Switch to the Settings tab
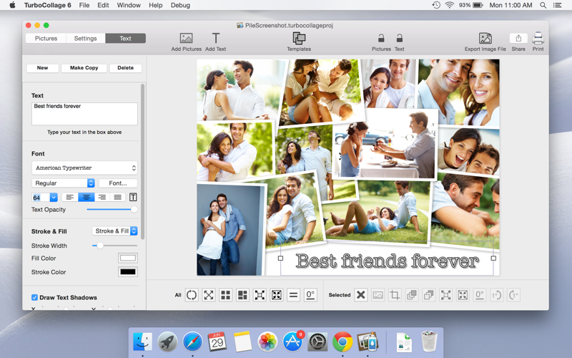Viewport: 572px width, 358px height. [85, 39]
